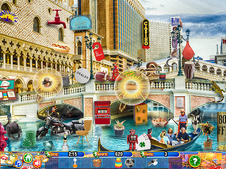This screenshot has width=226, height=169.
Task: Select the wicker basket item slot
Action: coord(97,163)
